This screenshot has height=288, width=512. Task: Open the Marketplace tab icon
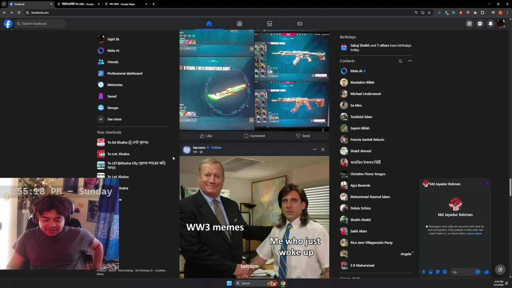[270, 24]
